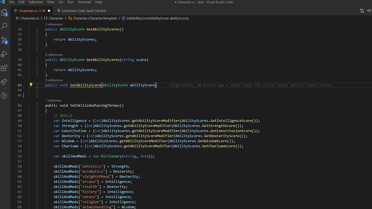Click the blue modified-line indicator at line 45

click(24, 95)
